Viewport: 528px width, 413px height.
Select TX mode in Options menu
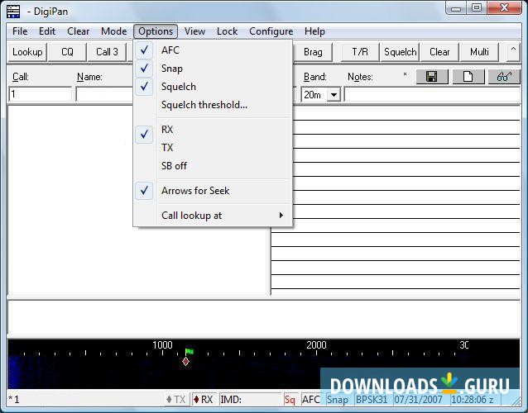coord(213,148)
